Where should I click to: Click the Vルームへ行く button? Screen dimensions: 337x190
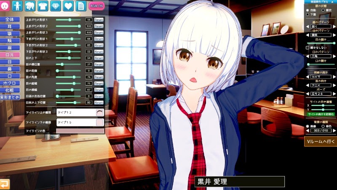(x=321, y=142)
